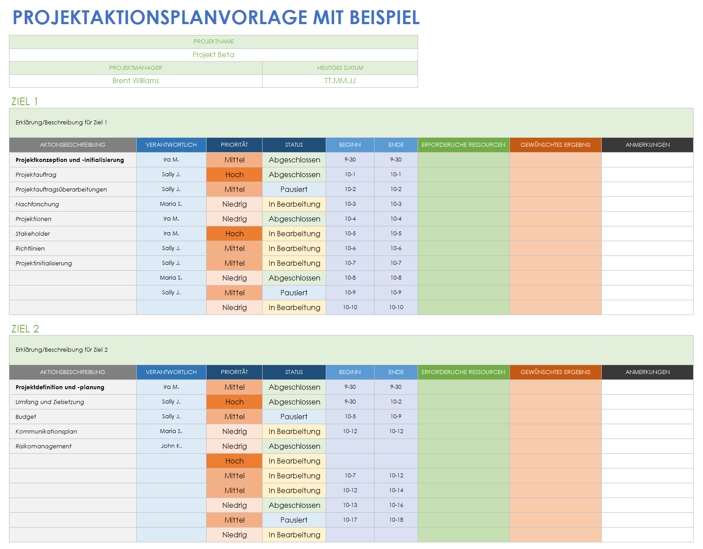Select the 'Brent Williams' manager cell

[136, 81]
